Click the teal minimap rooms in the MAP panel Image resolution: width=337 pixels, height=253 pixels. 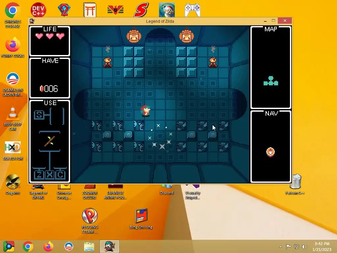[x=271, y=81]
